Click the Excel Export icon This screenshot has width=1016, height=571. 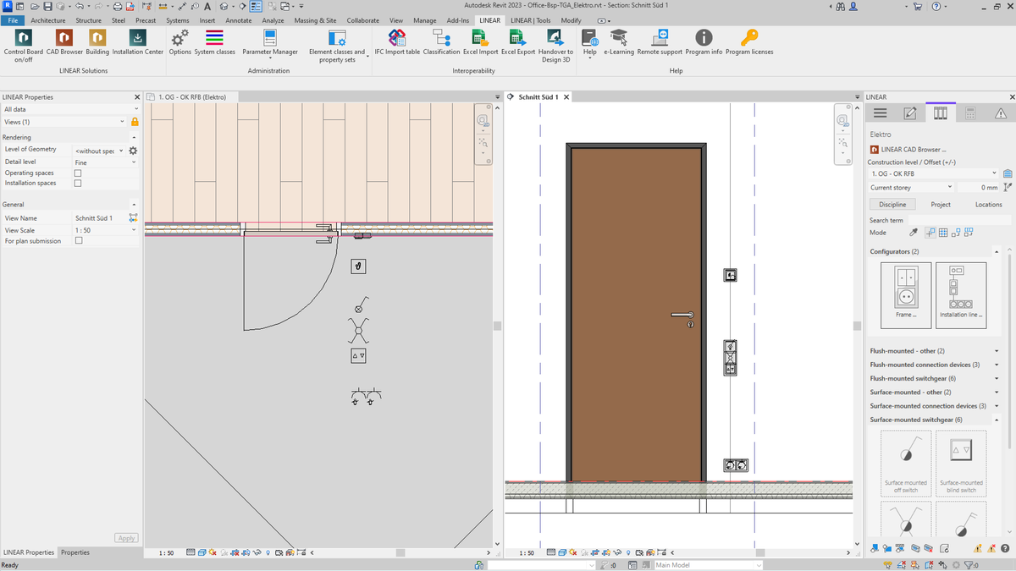tap(517, 38)
